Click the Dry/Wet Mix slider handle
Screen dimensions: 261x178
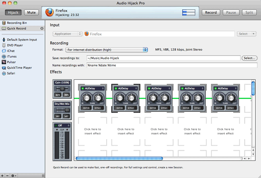tap(67, 110)
